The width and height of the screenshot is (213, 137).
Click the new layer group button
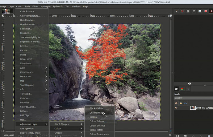coord(185,136)
